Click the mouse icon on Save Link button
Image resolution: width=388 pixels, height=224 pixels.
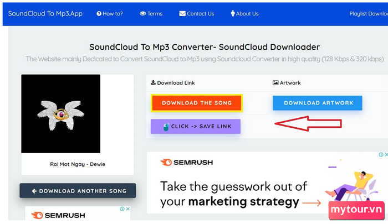pyautogui.click(x=166, y=127)
